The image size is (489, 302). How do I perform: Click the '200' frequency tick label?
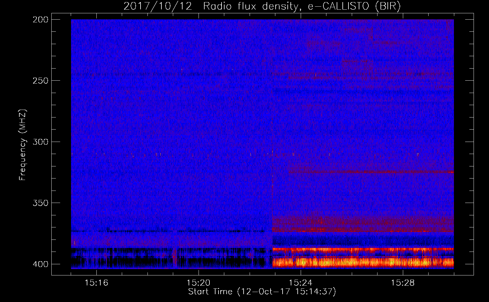coord(40,20)
